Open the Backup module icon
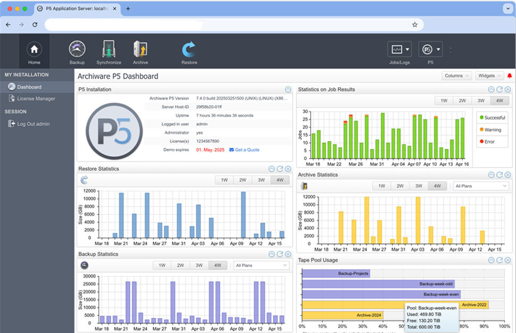516x333 pixels. [x=77, y=50]
